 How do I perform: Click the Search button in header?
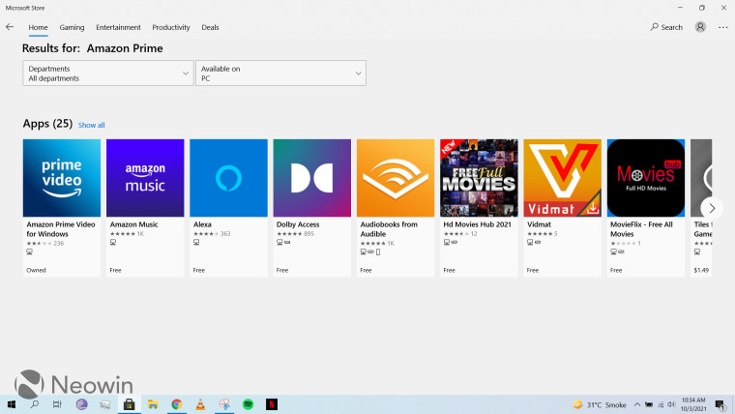[666, 27]
